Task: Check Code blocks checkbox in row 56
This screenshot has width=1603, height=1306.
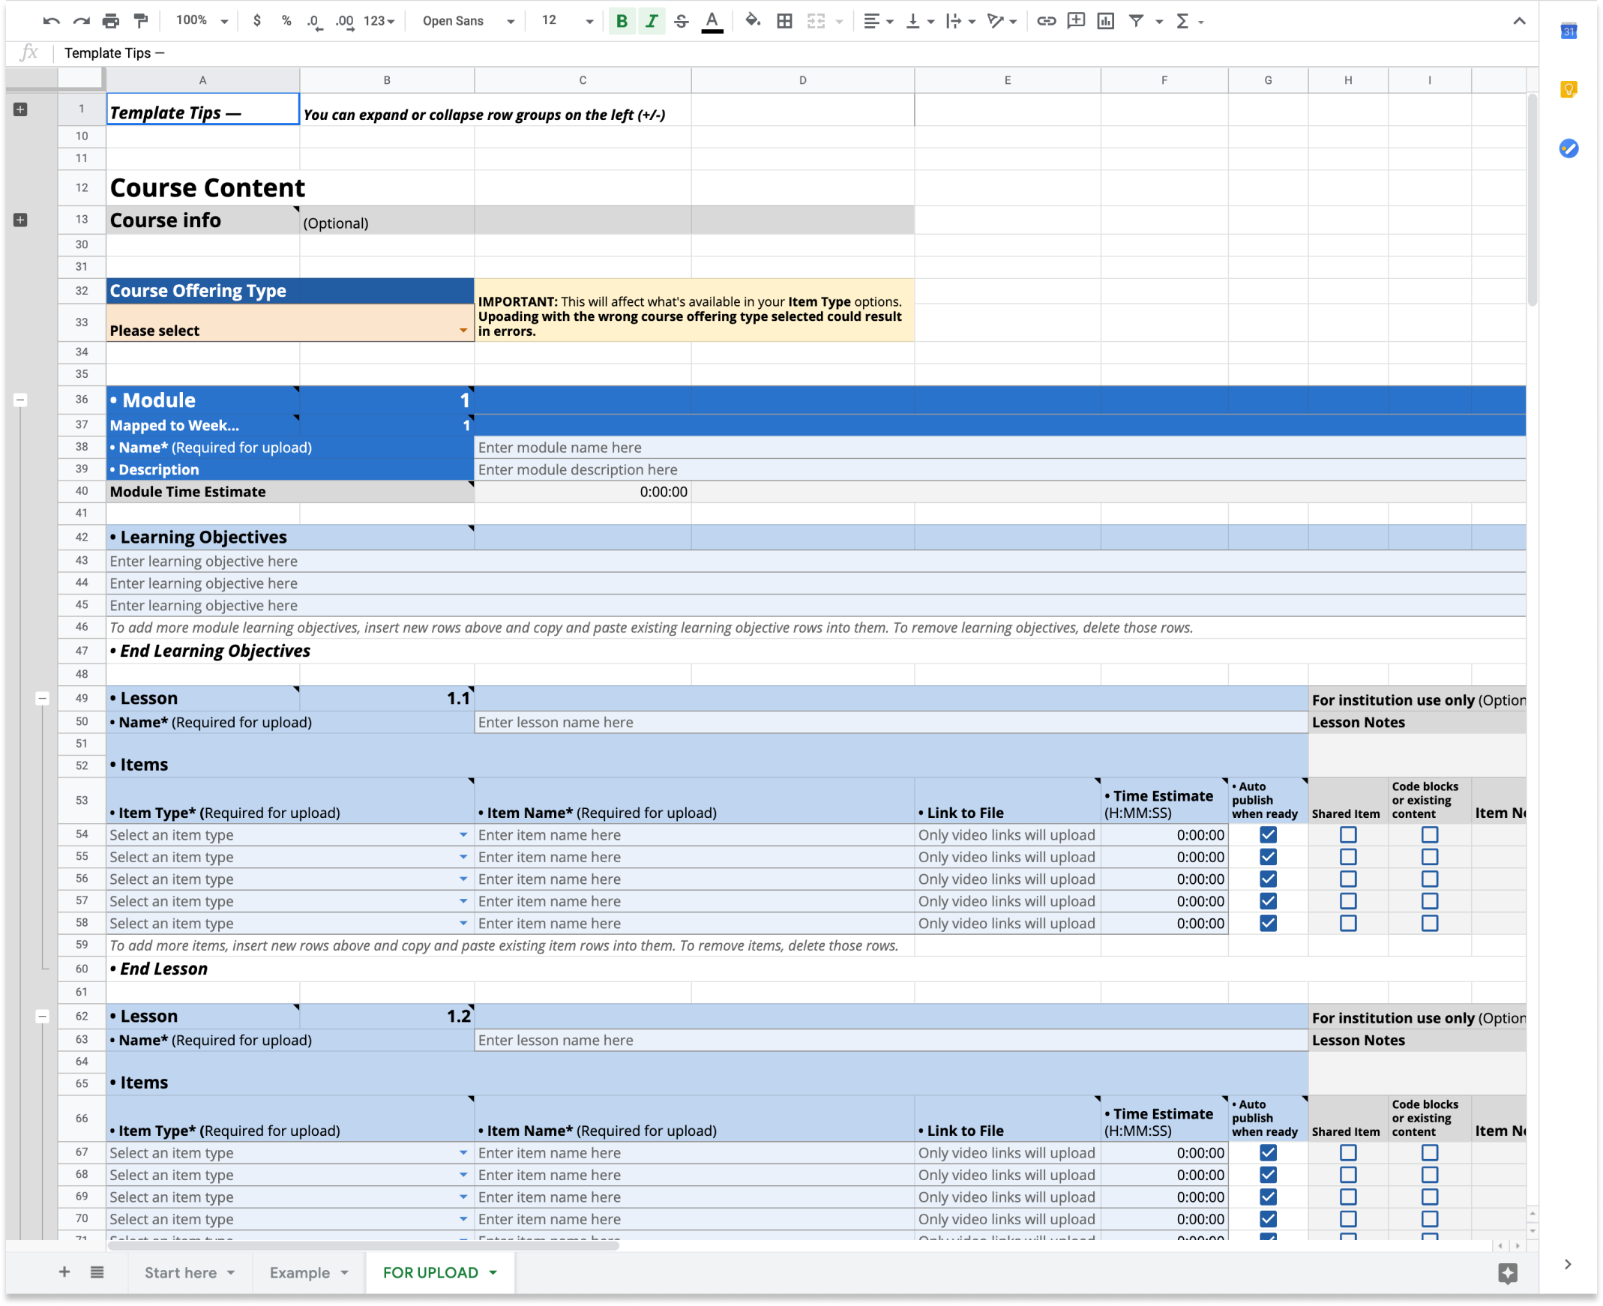Action: pos(1429,879)
